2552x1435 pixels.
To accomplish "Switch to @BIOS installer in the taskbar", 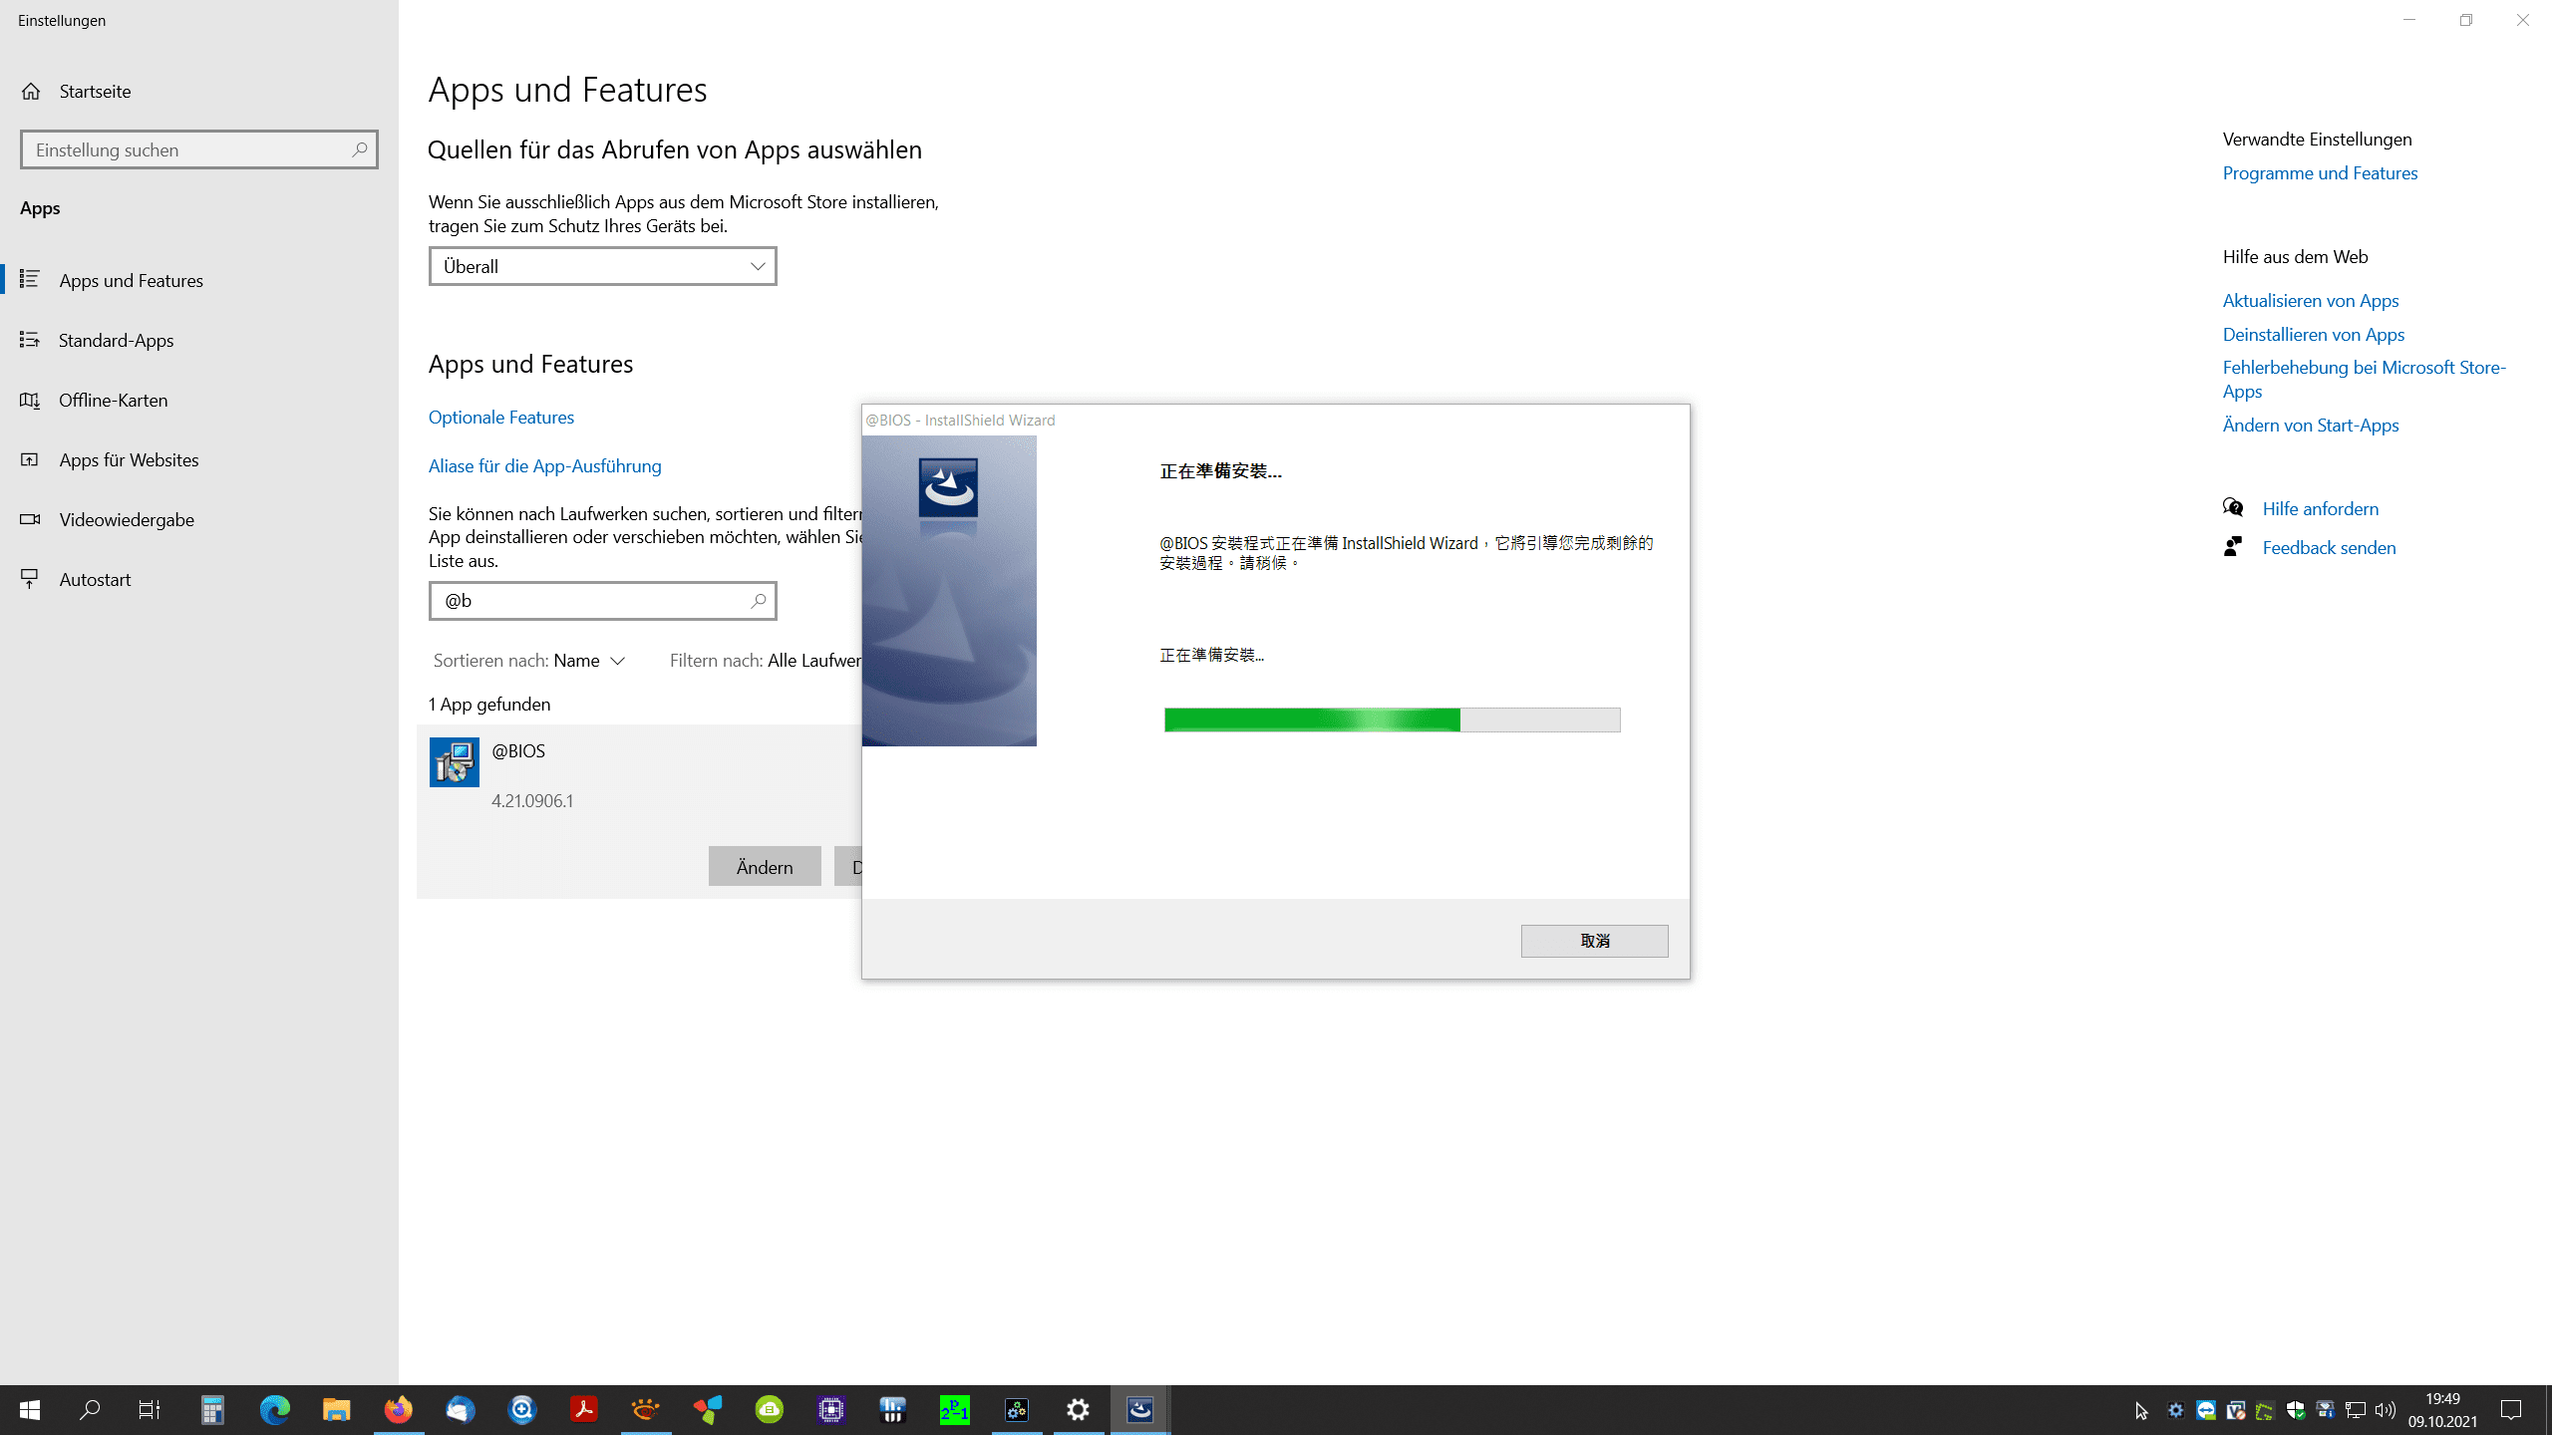I will 1139,1410.
